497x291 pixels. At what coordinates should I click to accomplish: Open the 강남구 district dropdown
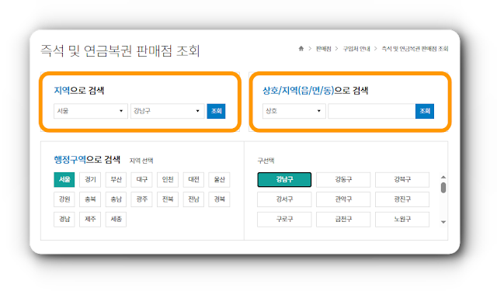pos(167,111)
